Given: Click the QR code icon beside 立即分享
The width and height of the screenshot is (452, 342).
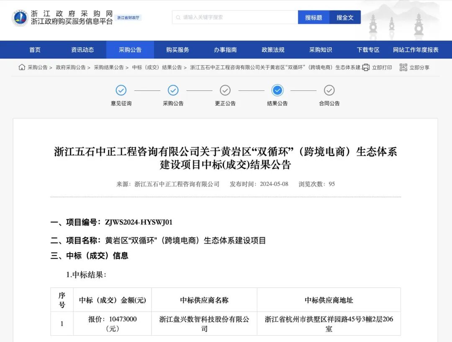Looking at the screenshot, I should click(403, 67).
